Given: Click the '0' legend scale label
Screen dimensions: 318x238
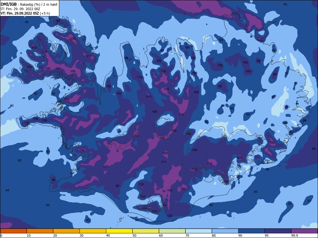Looking at the screenshot, I should [x=1, y=235].
